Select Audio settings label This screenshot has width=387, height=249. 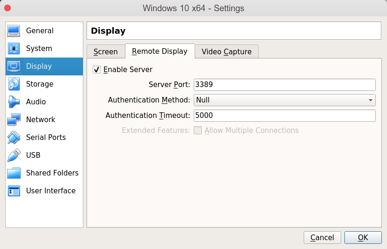pyautogui.click(x=36, y=102)
